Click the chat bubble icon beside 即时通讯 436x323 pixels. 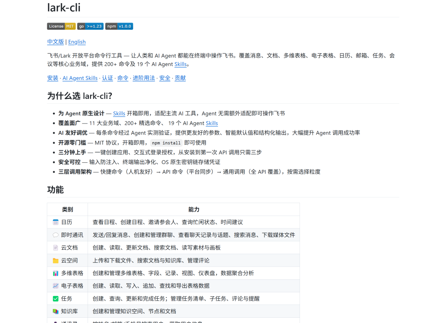[x=56, y=235]
